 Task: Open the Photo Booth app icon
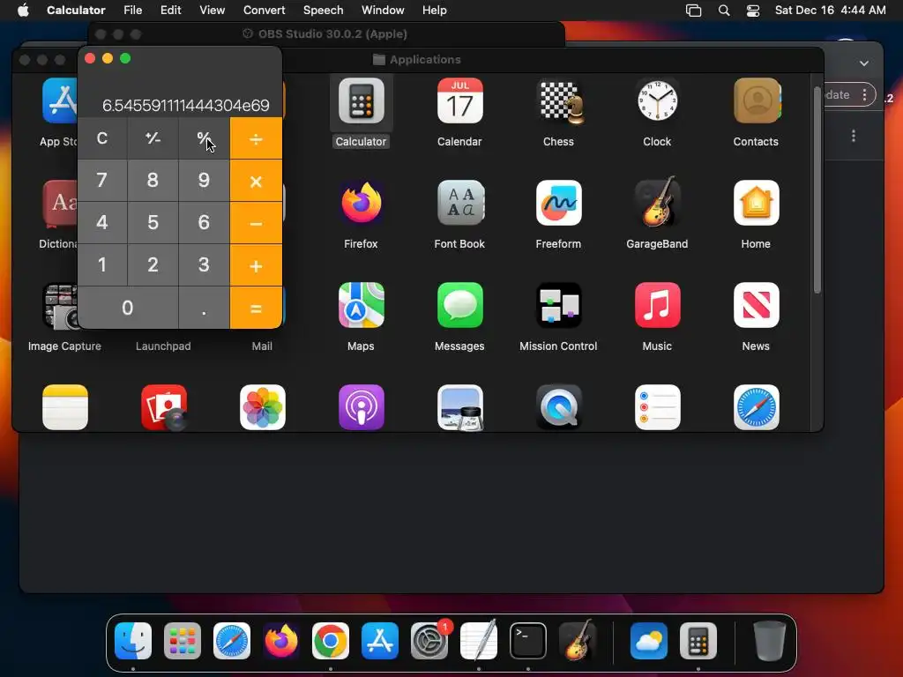pyautogui.click(x=164, y=407)
